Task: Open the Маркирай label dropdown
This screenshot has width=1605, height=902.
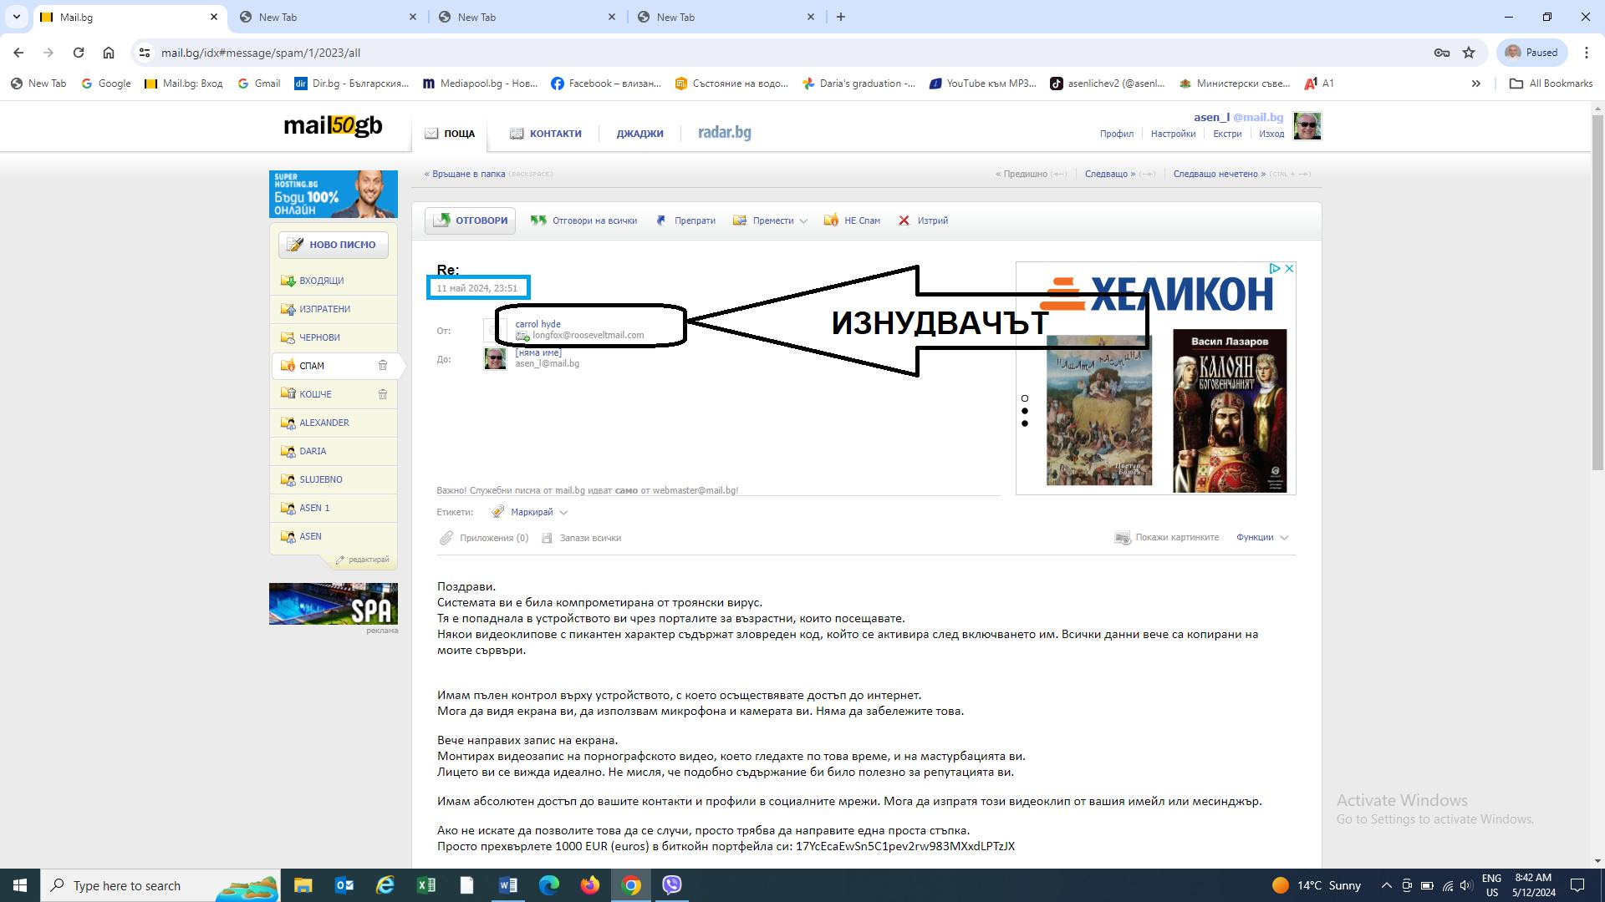Action: click(x=530, y=512)
